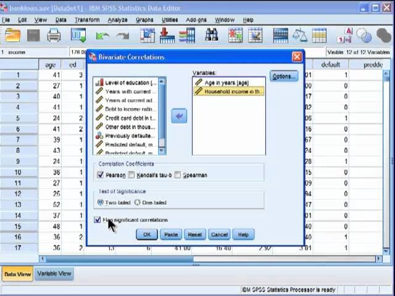Open the File menu

point(6,20)
